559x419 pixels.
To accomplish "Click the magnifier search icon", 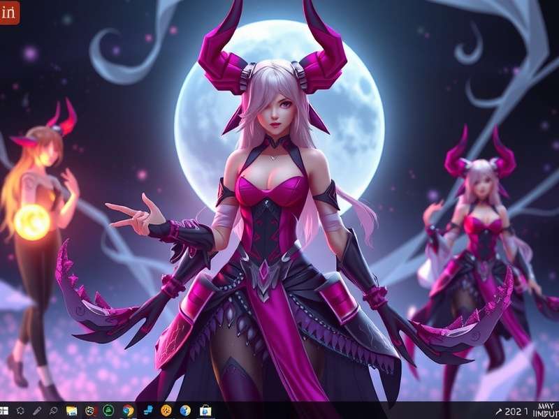I will point(54,411).
